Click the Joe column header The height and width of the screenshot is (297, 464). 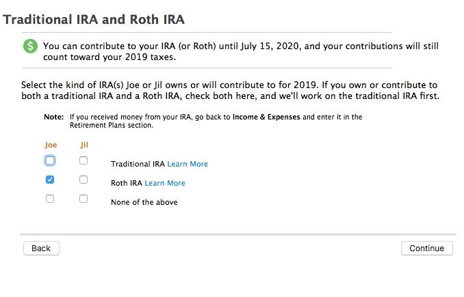click(51, 145)
